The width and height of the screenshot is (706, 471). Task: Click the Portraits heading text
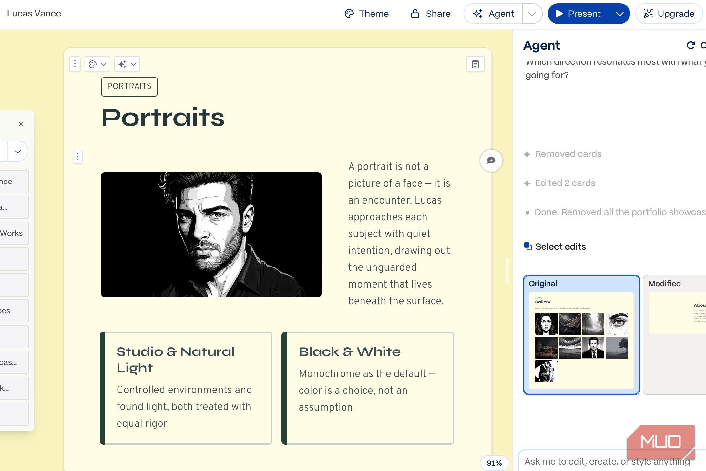click(163, 117)
